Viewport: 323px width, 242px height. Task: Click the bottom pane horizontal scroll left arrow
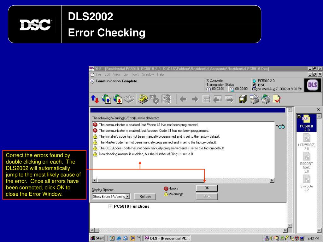coord(92,230)
